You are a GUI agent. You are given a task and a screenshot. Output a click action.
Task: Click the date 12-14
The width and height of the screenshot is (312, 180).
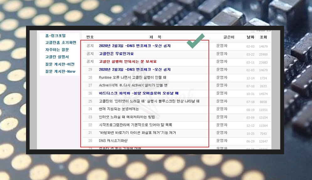(250, 78)
